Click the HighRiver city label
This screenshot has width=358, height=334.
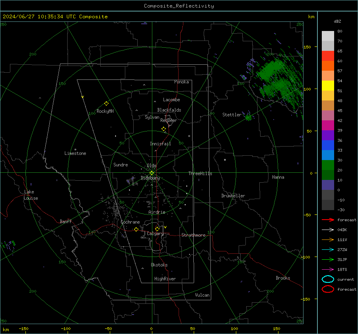point(165,279)
